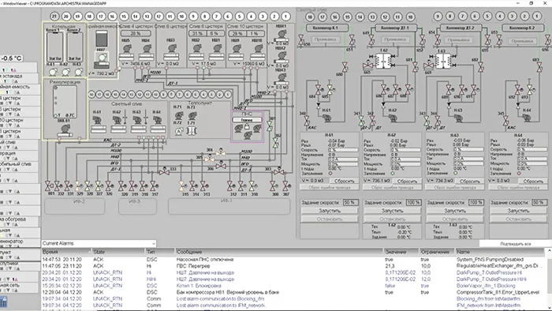Viewport: 552px width, 311px height.
Task: Click circle 20 in top number row
Action: pos(65,17)
